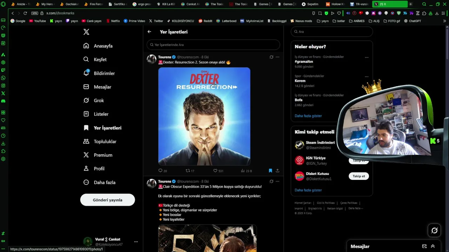Click Grok icon on Clair Obscur tweet
449x252 pixels.
[x=271, y=181]
